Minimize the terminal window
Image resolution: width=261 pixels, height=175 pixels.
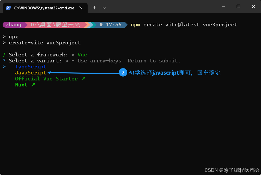[223, 6]
